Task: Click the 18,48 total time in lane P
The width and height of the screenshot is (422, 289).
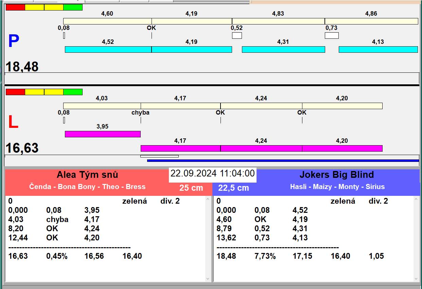Action: click(22, 67)
